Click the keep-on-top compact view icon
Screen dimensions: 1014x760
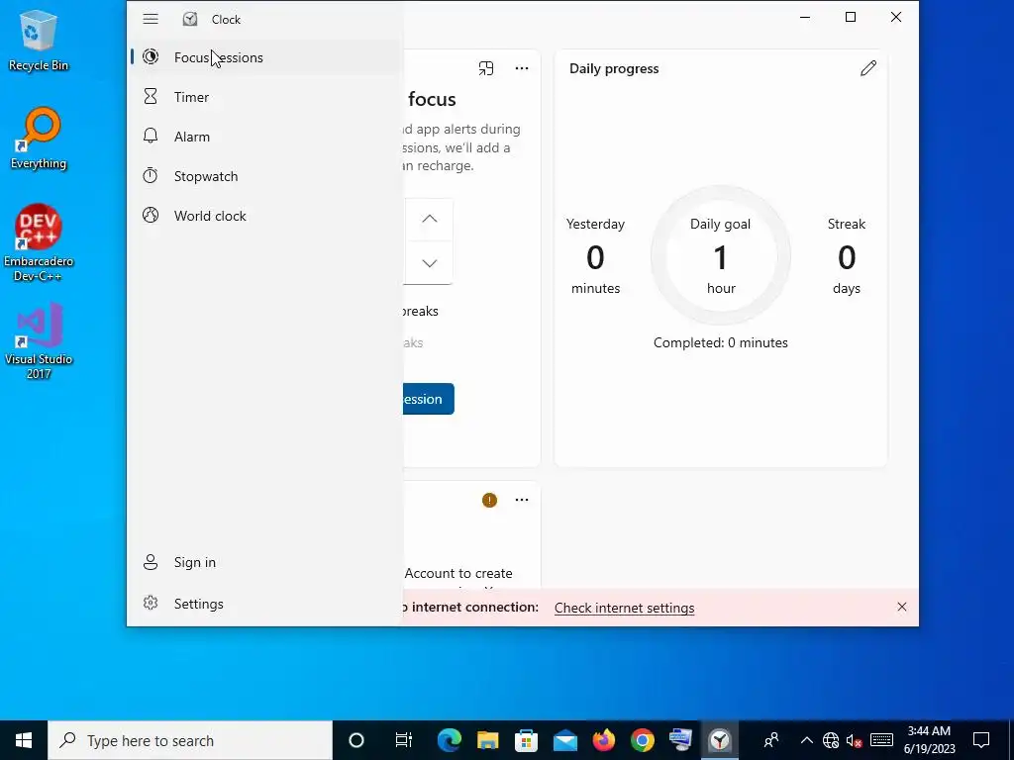click(486, 68)
